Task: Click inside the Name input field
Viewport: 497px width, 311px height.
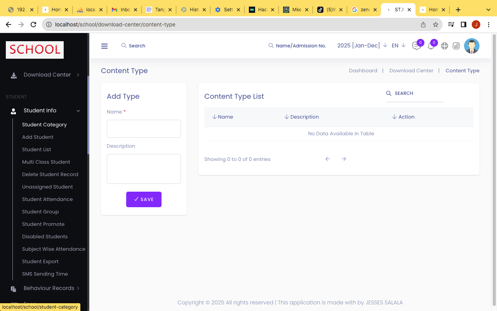Action: [x=144, y=128]
